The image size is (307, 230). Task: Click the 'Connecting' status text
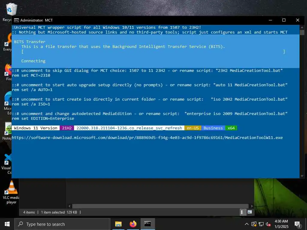click(33, 61)
